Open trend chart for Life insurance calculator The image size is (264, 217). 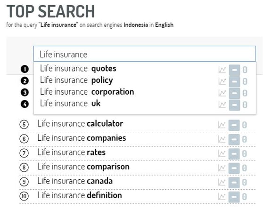click(x=222, y=125)
